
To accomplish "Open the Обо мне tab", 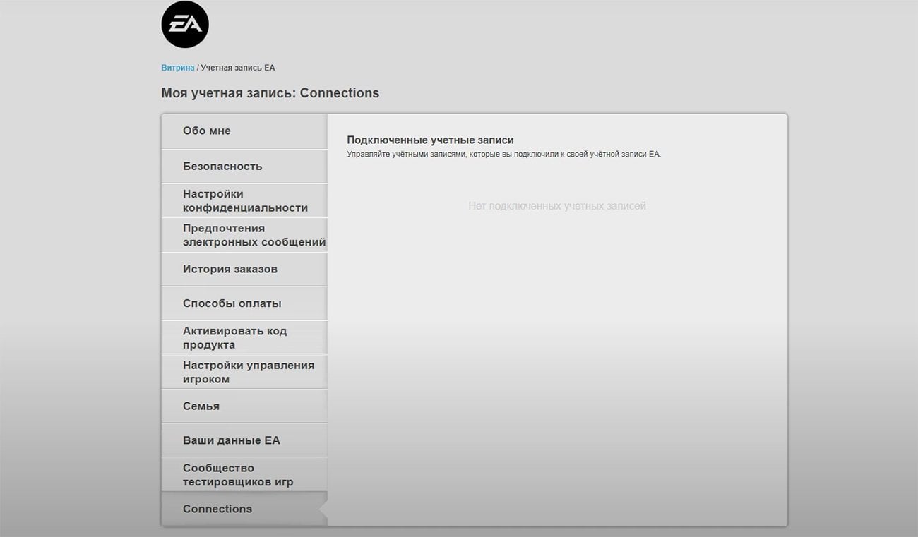I will (244, 131).
